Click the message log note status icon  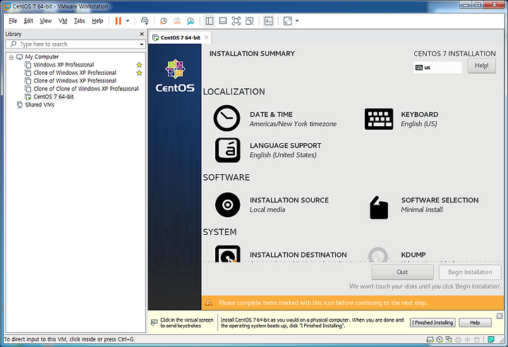coord(491,339)
